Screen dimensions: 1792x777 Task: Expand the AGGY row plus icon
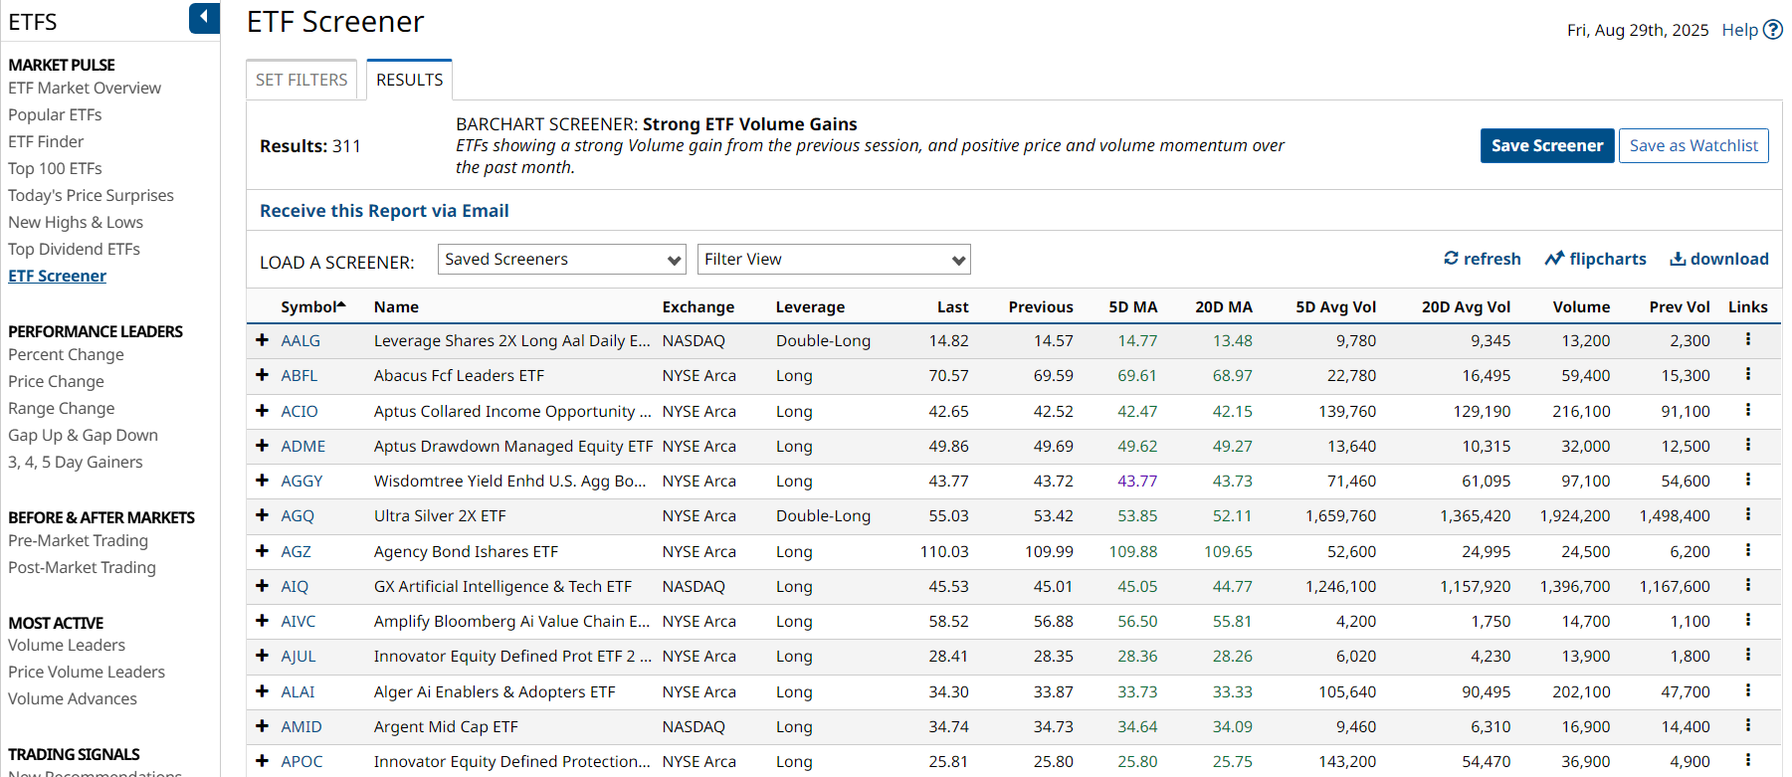coord(262,481)
